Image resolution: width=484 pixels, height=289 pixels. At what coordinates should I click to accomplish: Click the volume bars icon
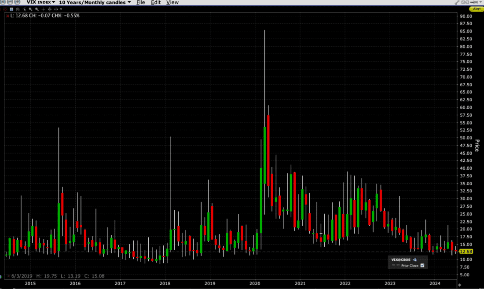pos(18,9)
